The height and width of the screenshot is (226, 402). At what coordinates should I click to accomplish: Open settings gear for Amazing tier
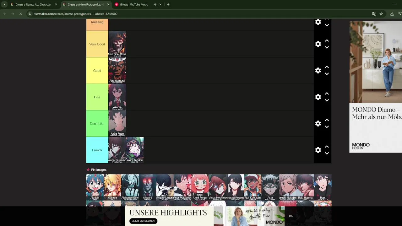pos(318,22)
